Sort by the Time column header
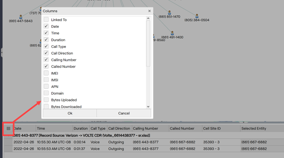 (54, 129)
